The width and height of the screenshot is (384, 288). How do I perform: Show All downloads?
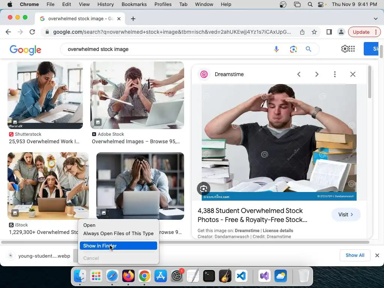(x=355, y=255)
